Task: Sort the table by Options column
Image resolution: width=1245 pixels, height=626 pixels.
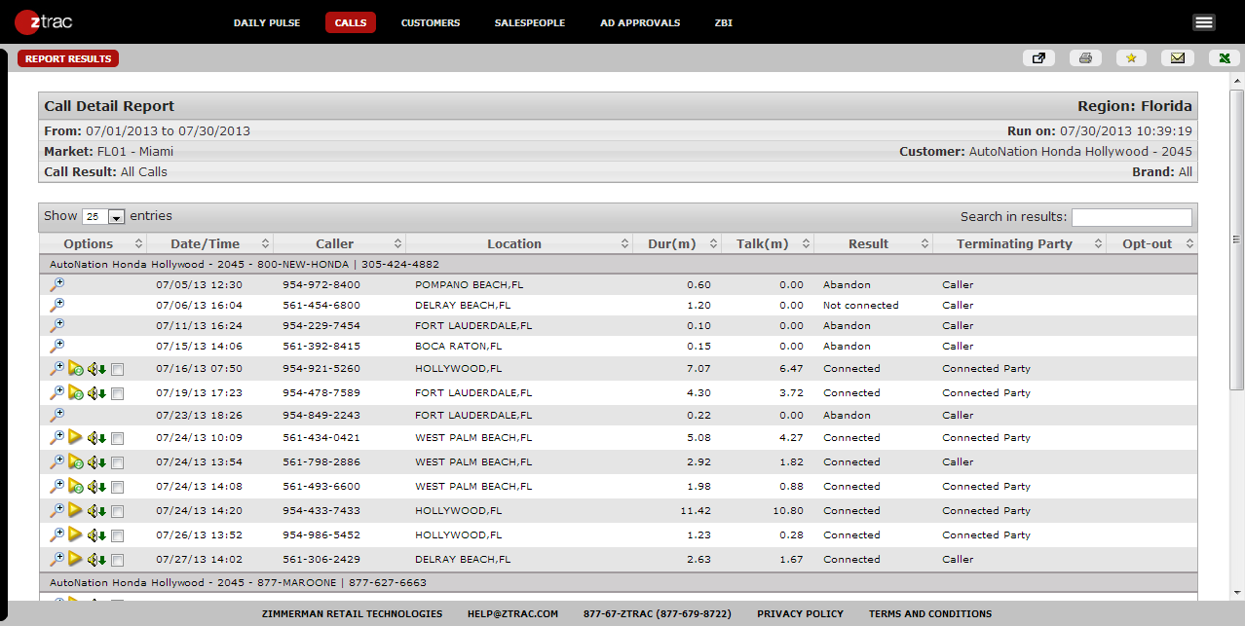Action: (x=93, y=243)
